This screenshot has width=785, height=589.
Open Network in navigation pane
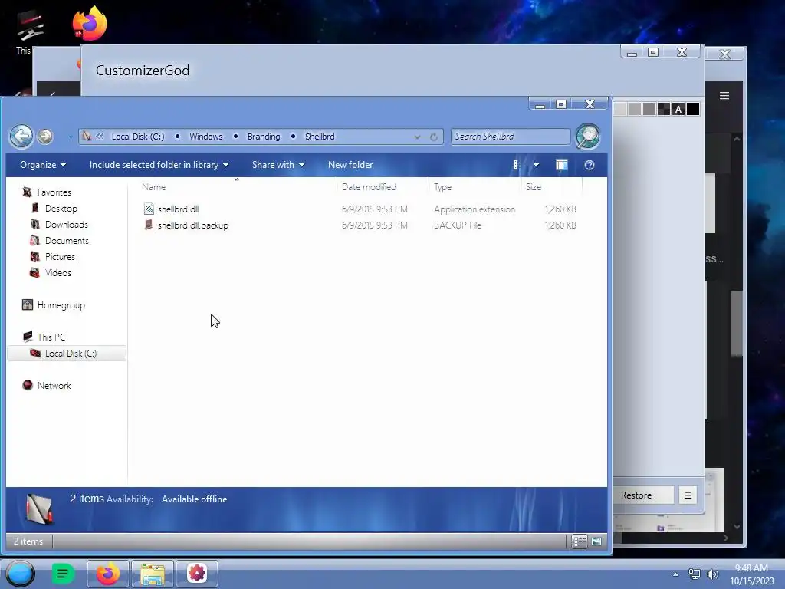54,386
